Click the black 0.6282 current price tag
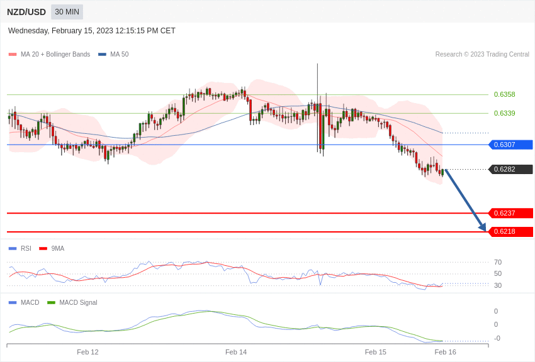The image size is (535, 362). pos(511,169)
